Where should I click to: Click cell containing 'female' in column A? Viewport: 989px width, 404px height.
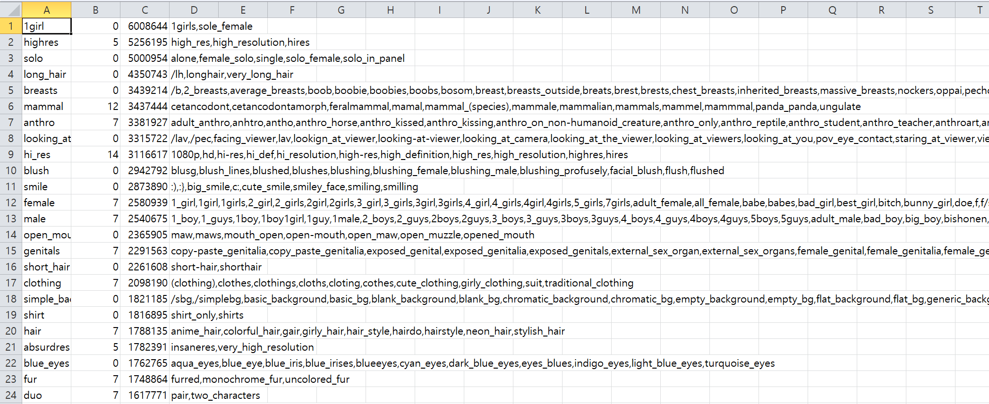[x=46, y=202]
